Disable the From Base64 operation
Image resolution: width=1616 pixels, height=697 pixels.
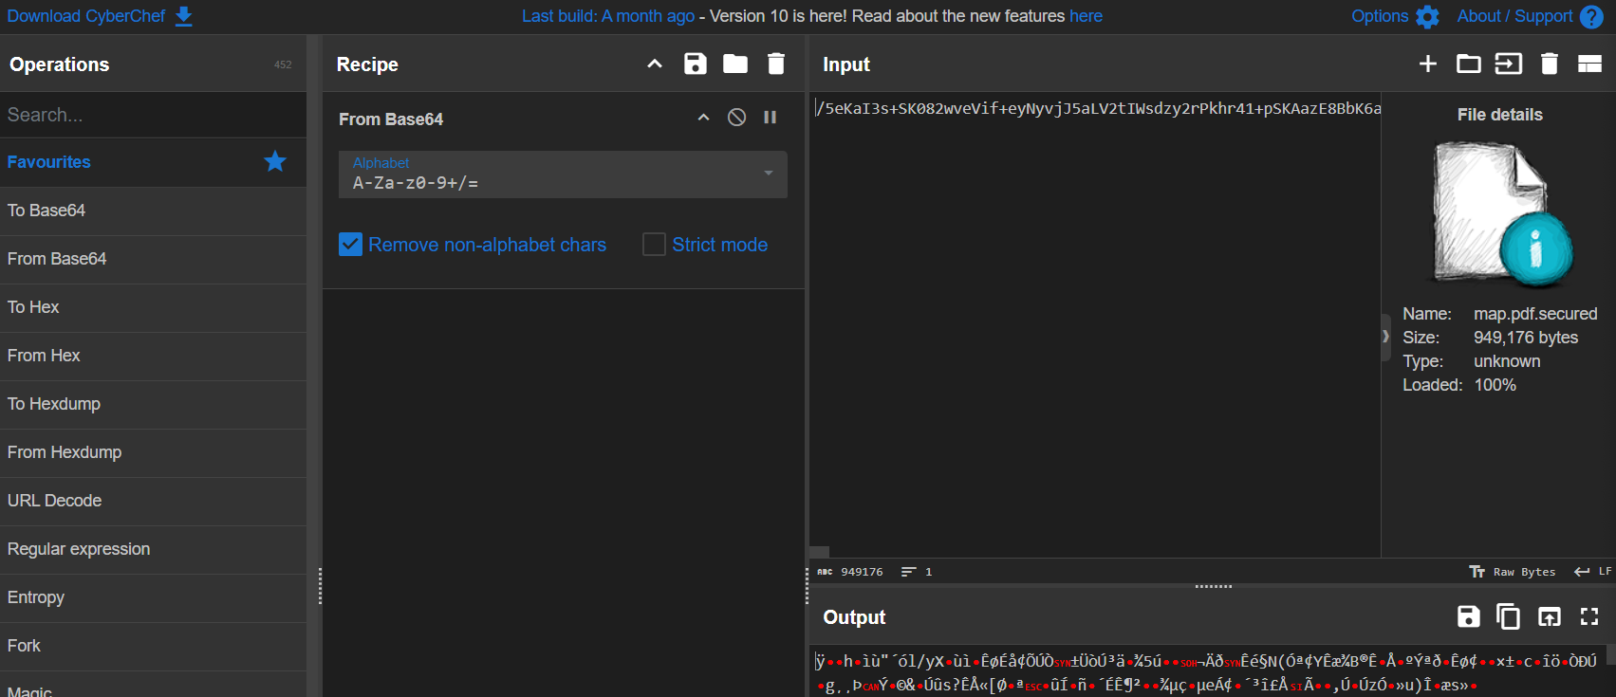tap(736, 118)
